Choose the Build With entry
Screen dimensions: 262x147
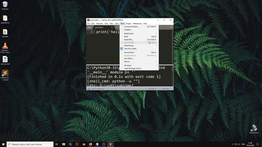click(x=139, y=40)
